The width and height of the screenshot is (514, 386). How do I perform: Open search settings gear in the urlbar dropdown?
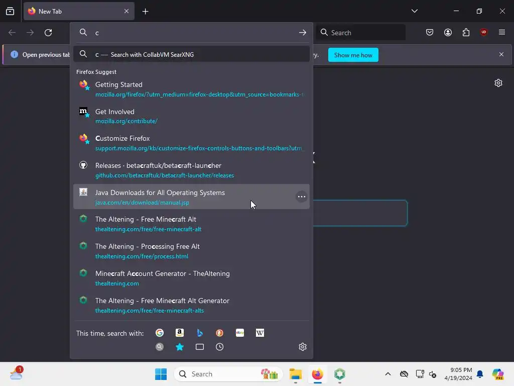[x=303, y=347]
